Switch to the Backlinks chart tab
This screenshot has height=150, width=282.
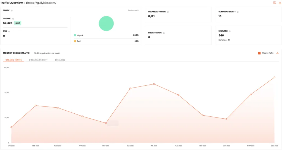[60, 60]
